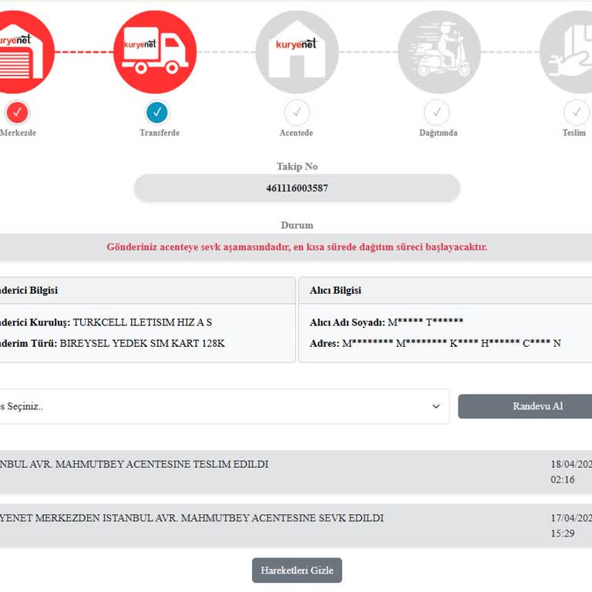Screen dimensions: 592x592
Task: Click the Dağıtımda step label
Action: pos(439,133)
